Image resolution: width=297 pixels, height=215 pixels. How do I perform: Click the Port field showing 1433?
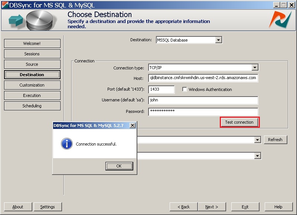pyautogui.click(x=161, y=89)
